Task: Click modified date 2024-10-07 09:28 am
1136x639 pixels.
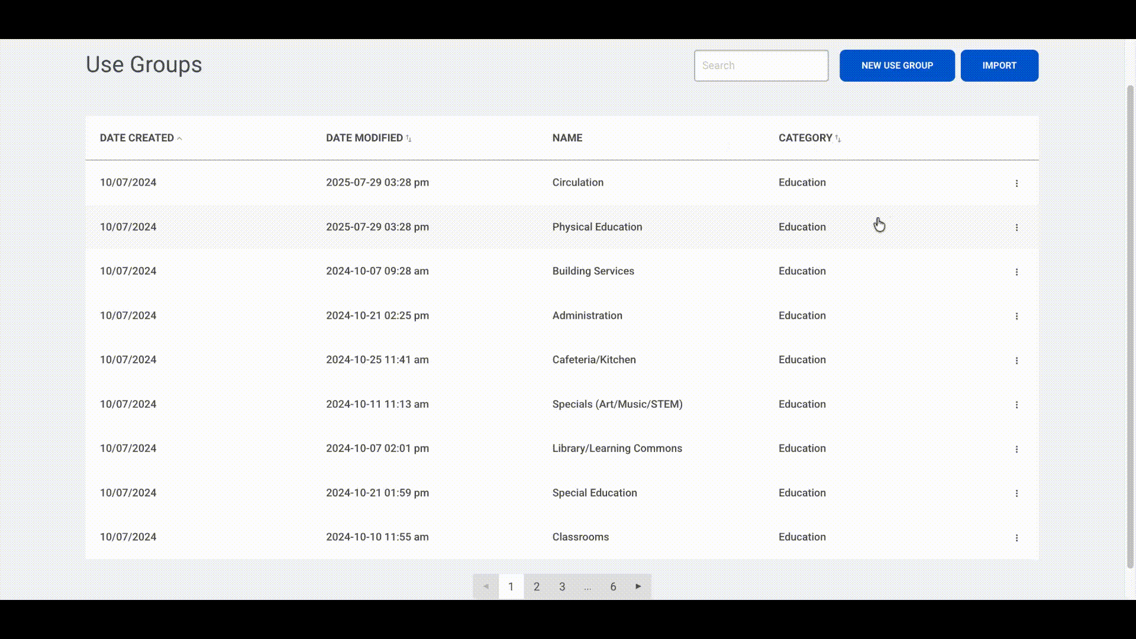Action: [377, 271]
